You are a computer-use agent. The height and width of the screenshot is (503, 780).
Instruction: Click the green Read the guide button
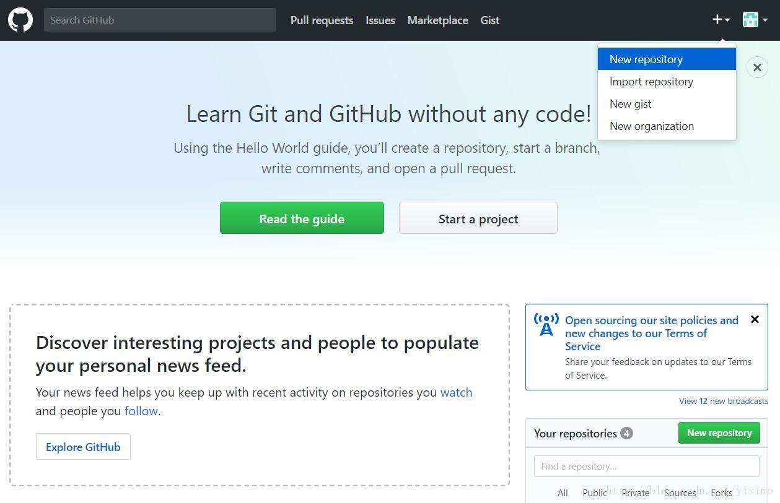click(302, 218)
